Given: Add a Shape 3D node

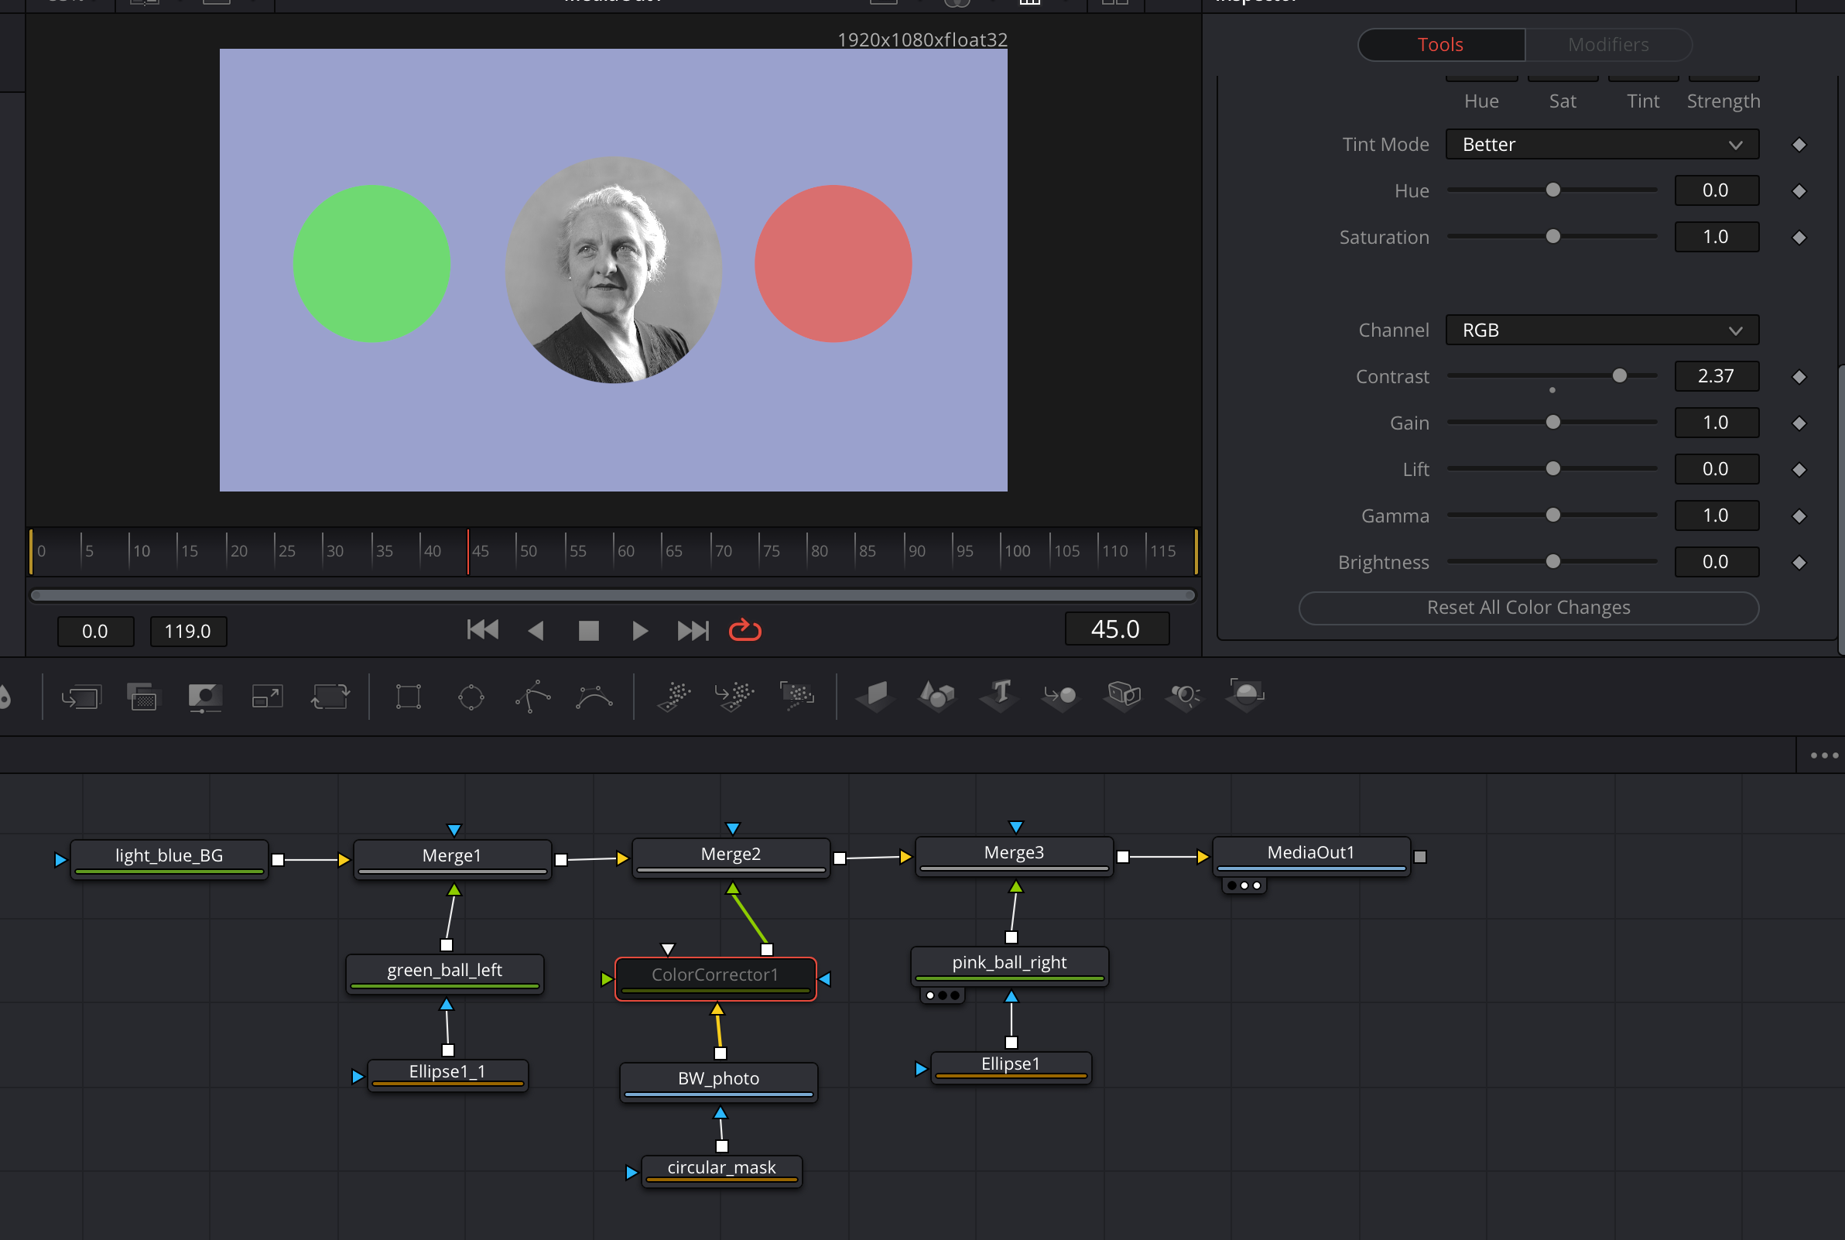Looking at the screenshot, I should click(937, 696).
